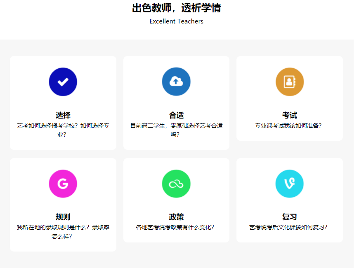Click the 录取规则 question text
Viewport: 359px width, 268px height.
coord(63,231)
